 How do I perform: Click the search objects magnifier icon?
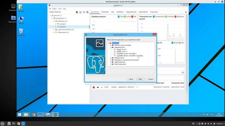pos(88,12)
